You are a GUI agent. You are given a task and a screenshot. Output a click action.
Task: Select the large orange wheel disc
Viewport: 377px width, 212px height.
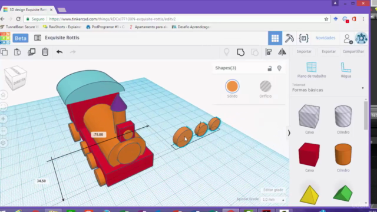183,137
